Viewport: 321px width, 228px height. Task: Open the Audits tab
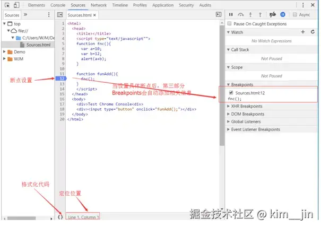(205, 5)
